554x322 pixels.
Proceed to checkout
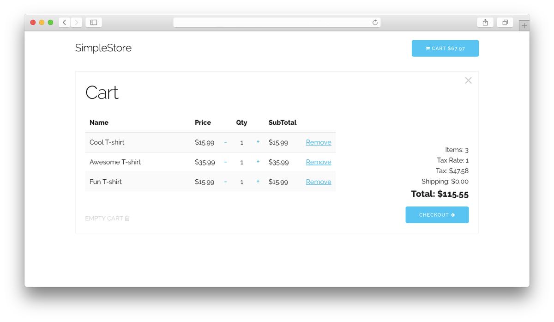point(437,214)
